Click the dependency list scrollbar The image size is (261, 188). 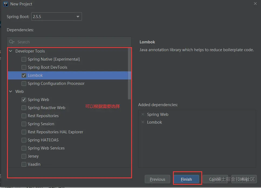coord(129,74)
